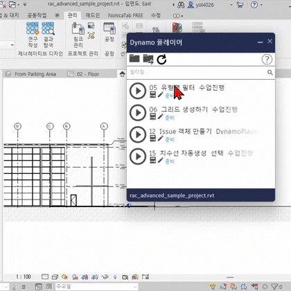This screenshot has width=291, height=291.
Task: Click grid bubble D in elevation view
Action: pyautogui.click(x=18, y=126)
